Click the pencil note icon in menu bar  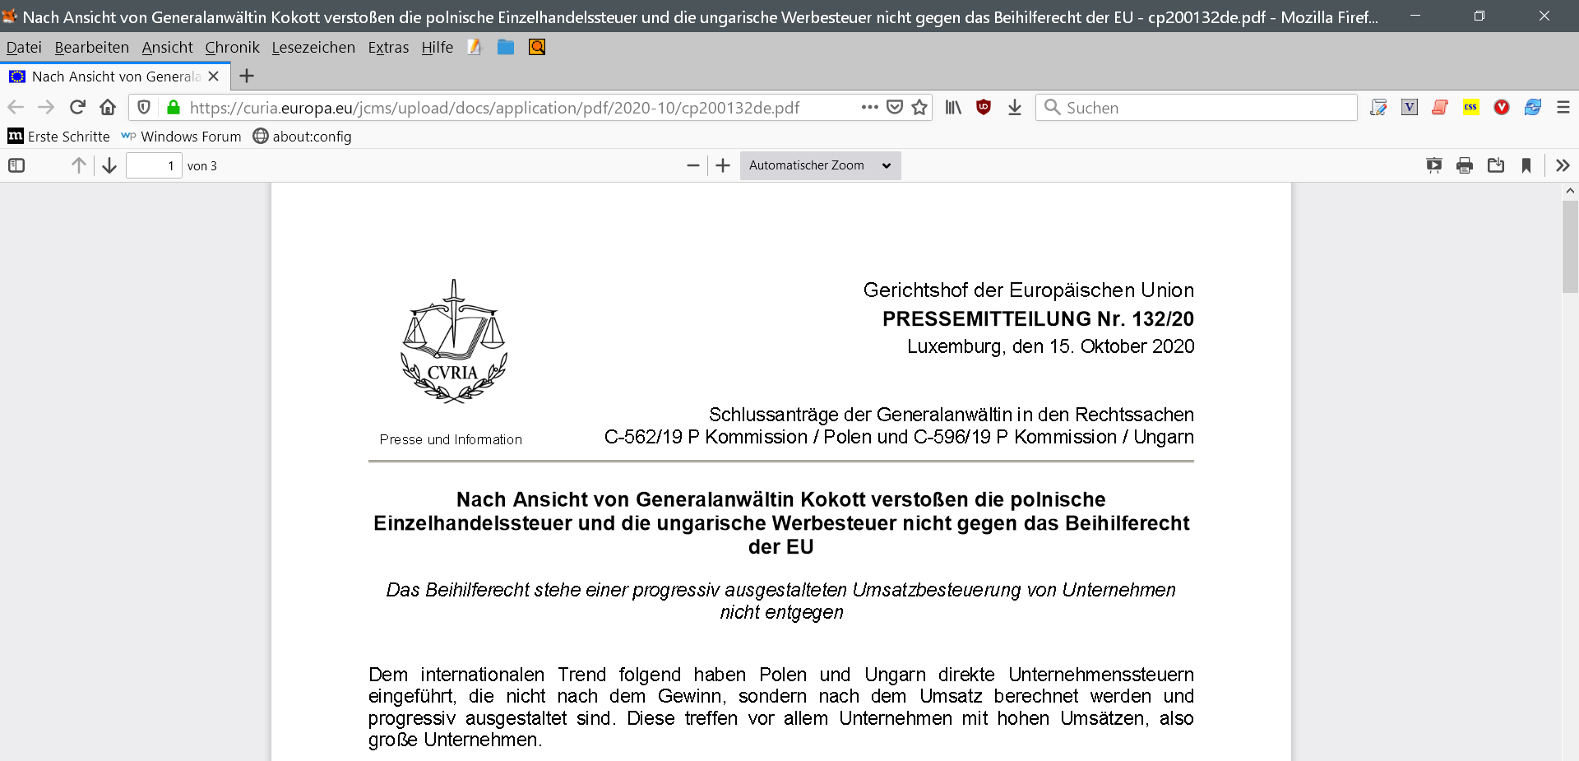click(475, 47)
